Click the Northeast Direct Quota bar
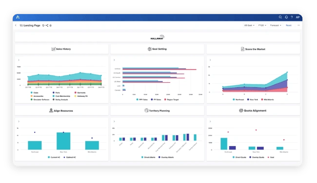Viewport: 317px width, 183px height. [224, 144]
